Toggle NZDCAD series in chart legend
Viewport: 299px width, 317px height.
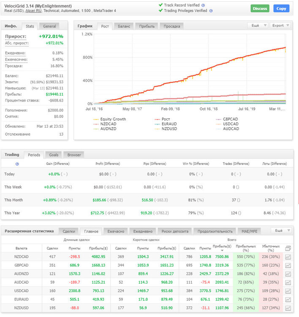tap(105, 124)
